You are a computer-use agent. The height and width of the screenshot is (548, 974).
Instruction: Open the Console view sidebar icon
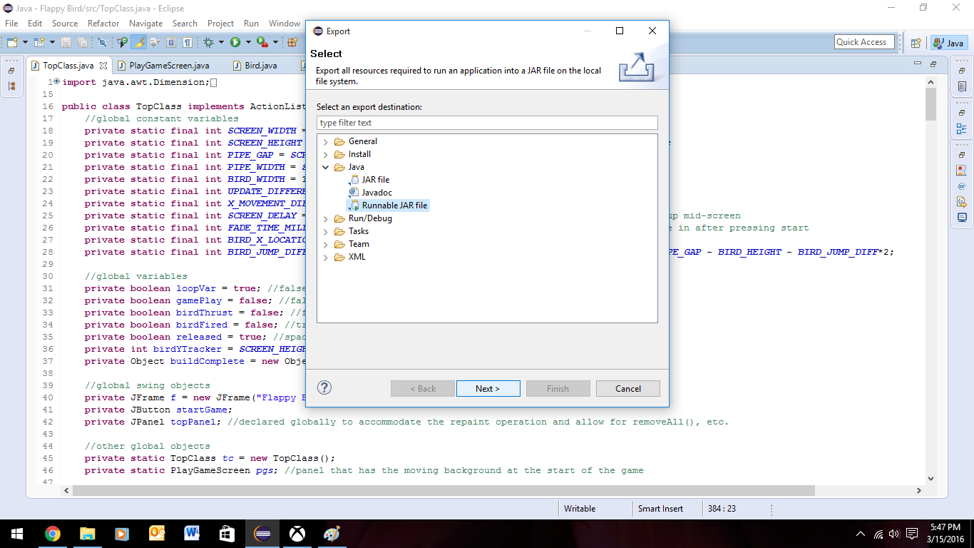coord(962,218)
